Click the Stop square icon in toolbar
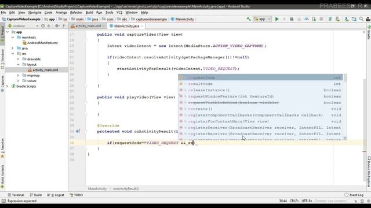Screen dimensions: 371x208 tap(321, 19)
